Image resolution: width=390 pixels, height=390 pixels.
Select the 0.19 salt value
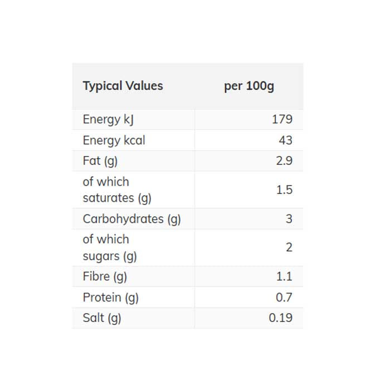pos(280,318)
